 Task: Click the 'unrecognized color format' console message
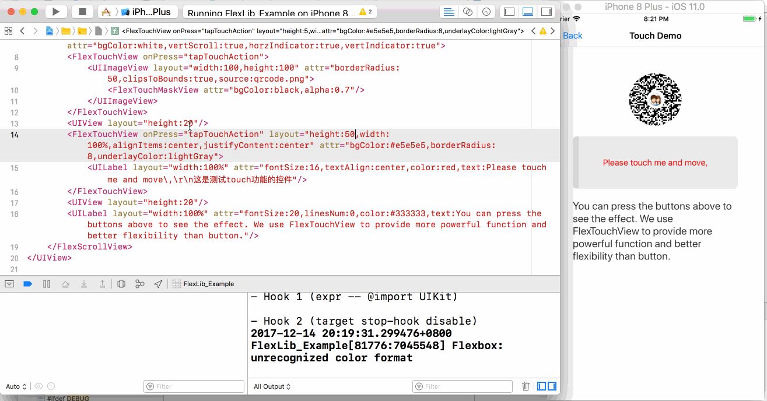pos(331,358)
